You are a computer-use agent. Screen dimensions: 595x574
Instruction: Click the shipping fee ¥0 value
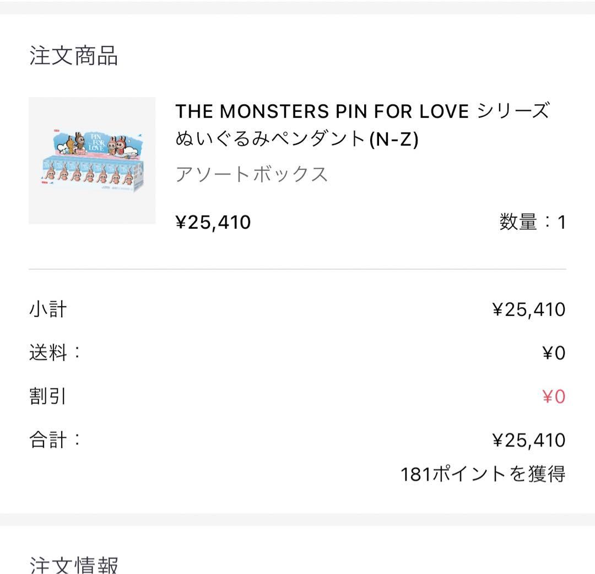click(x=553, y=353)
